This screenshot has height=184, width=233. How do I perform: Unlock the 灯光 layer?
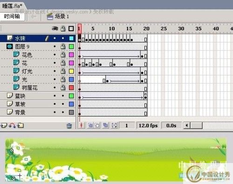pos(63,71)
